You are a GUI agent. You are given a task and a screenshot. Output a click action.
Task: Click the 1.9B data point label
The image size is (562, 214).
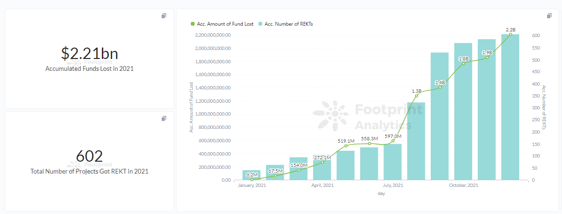coord(487,53)
